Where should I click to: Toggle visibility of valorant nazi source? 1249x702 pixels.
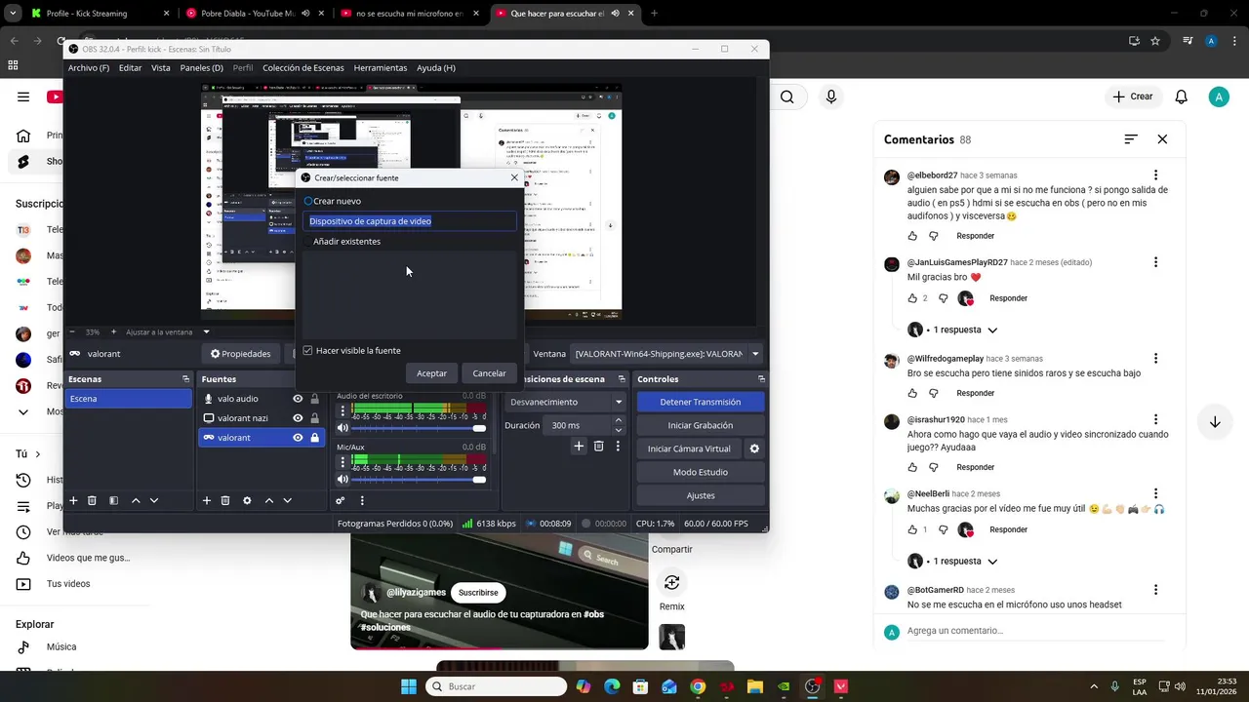point(298,418)
